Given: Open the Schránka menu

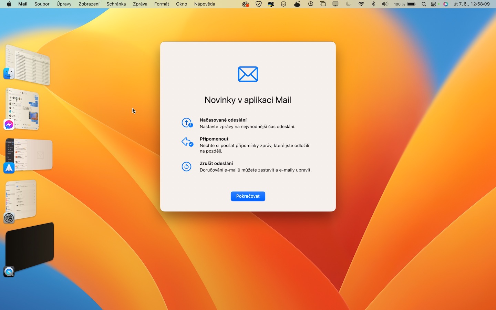Looking at the screenshot, I should click(x=116, y=4).
